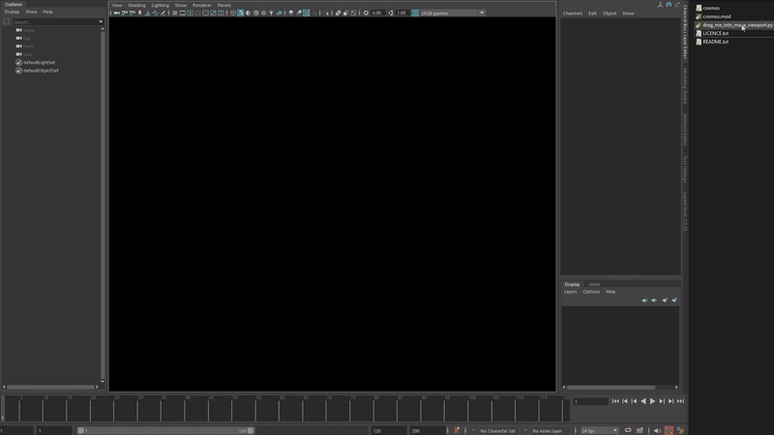Click the playback end time field 120

click(389, 430)
